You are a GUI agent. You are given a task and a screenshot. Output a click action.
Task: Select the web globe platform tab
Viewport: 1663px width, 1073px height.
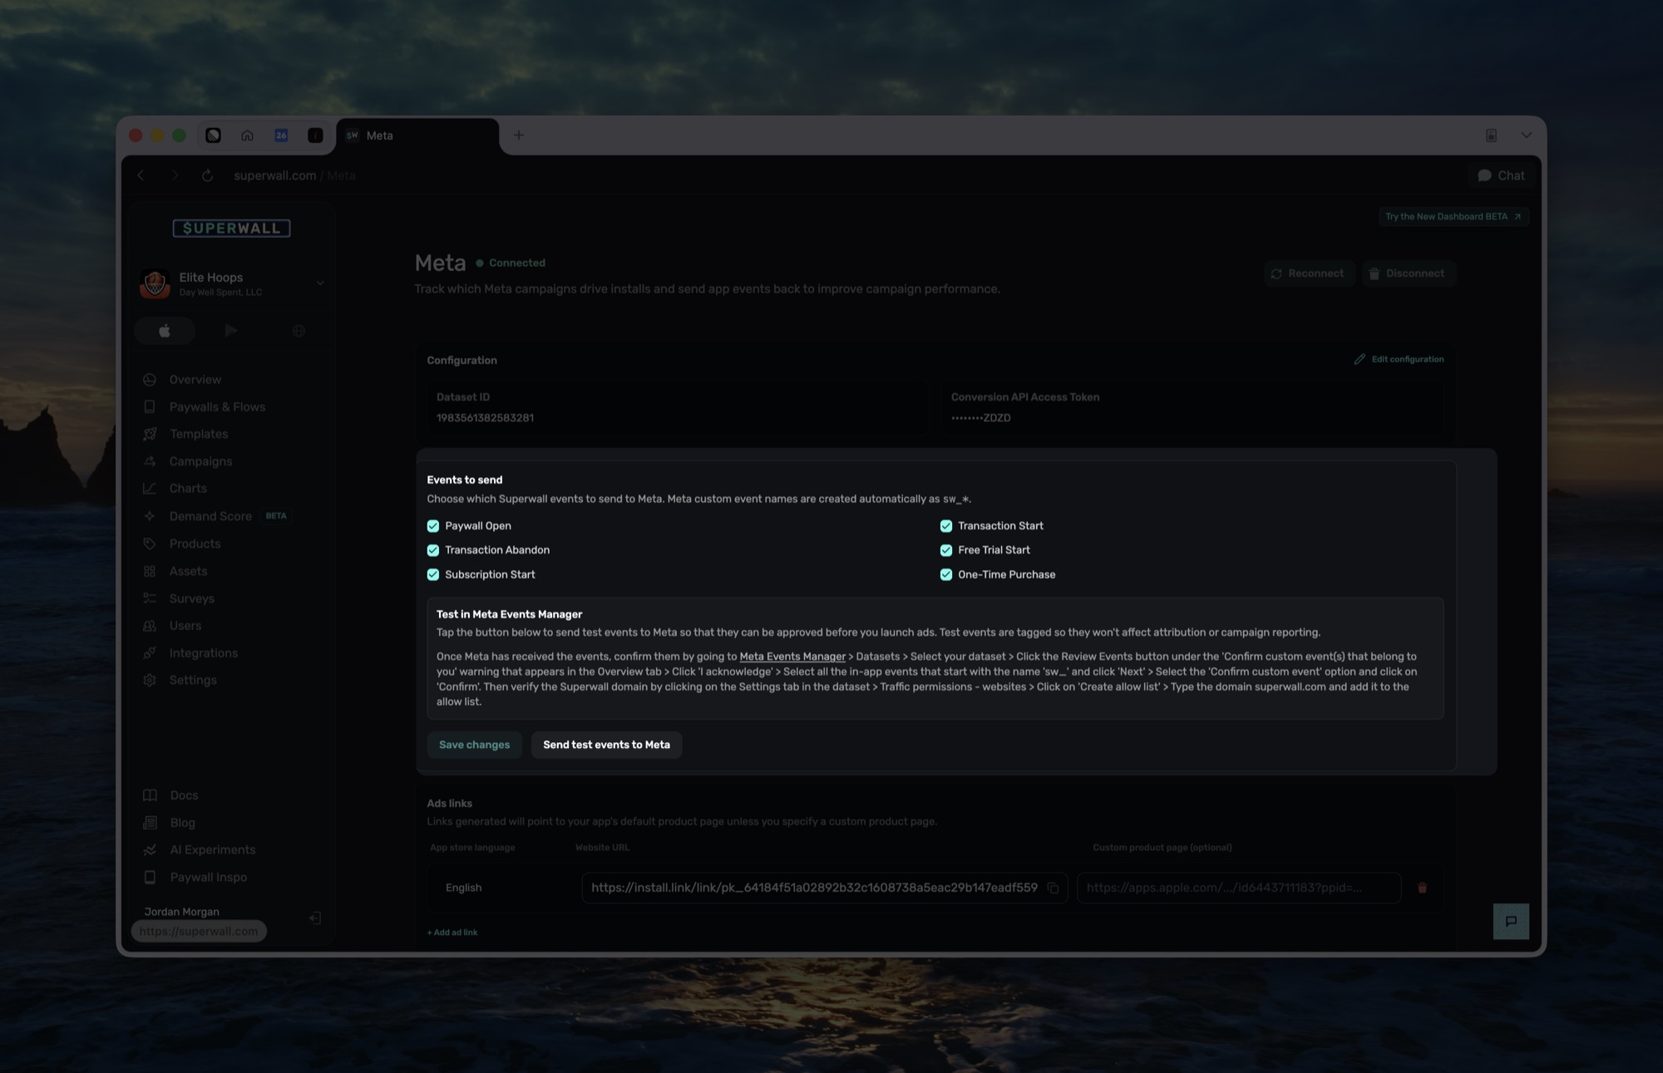[x=299, y=331]
